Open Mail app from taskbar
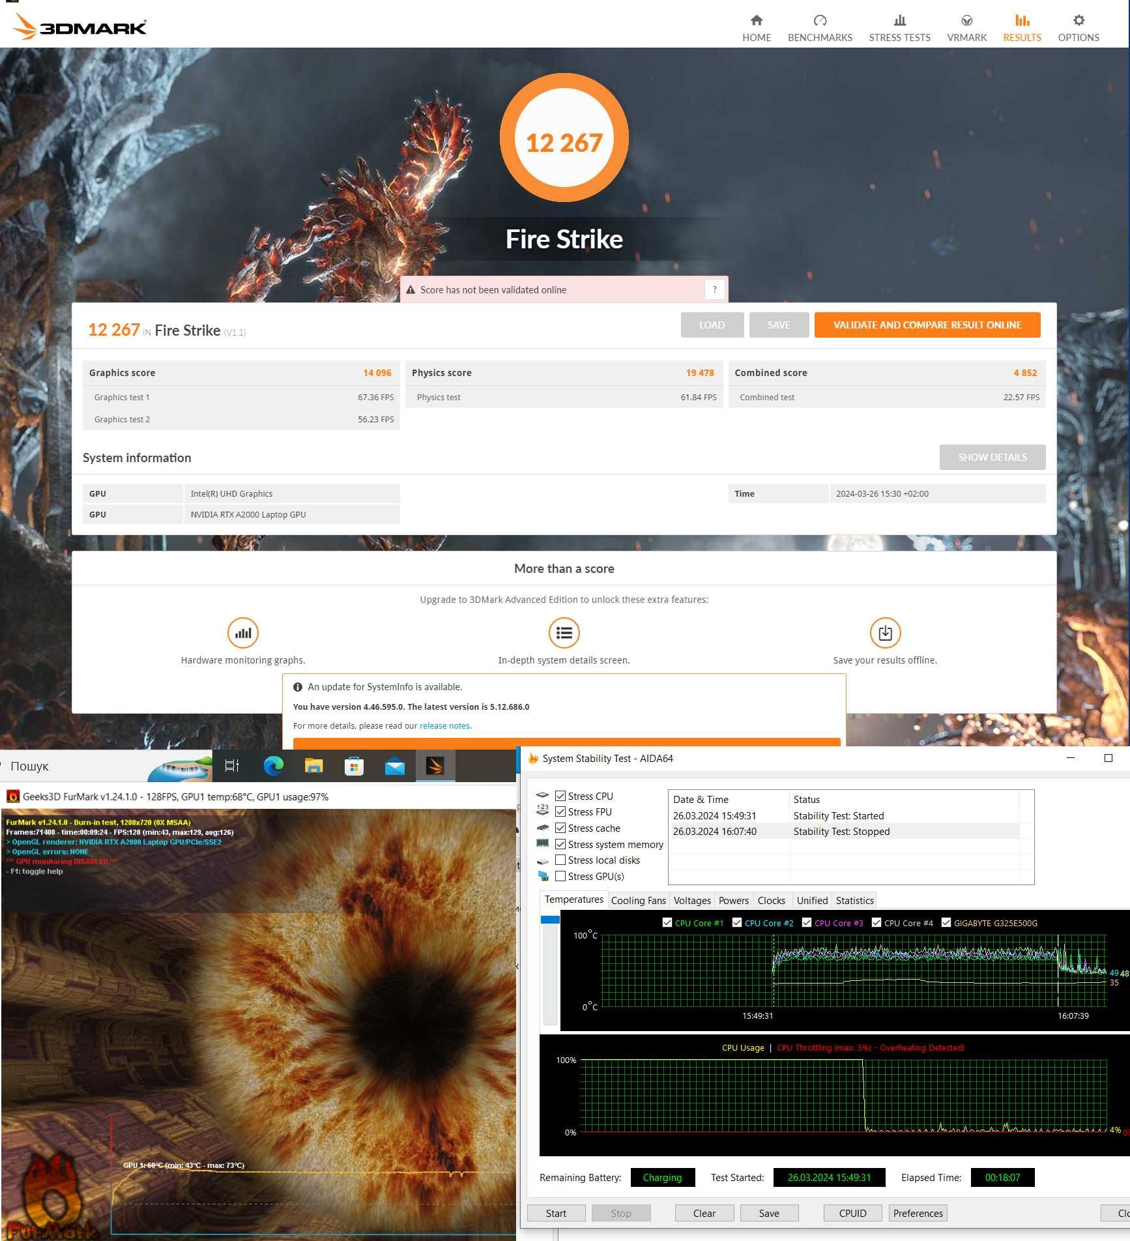The width and height of the screenshot is (1130, 1241). click(x=395, y=766)
